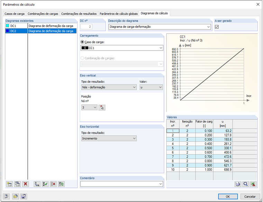Select the DC1 row in existing diagrams

(x=41, y=26)
